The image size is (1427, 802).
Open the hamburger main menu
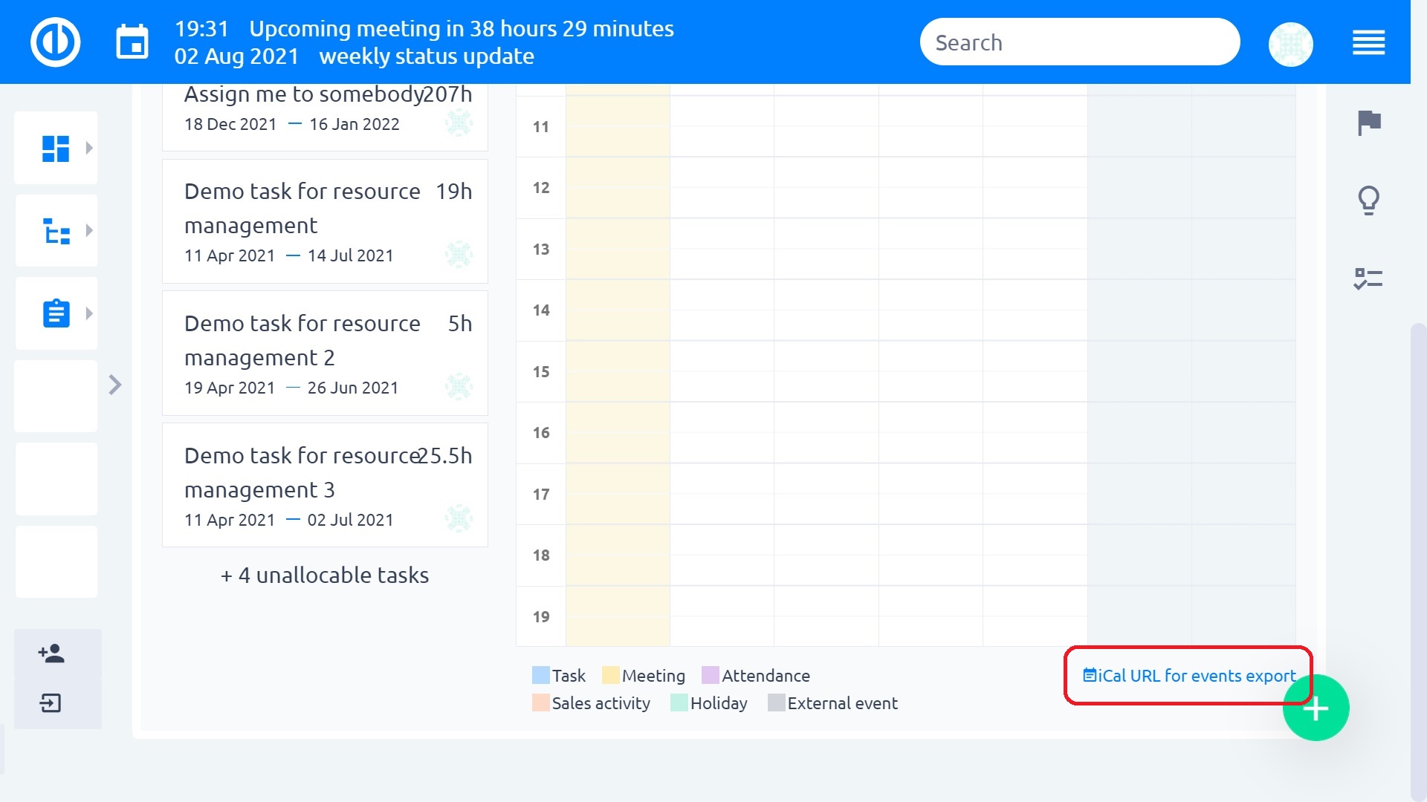pyautogui.click(x=1368, y=42)
